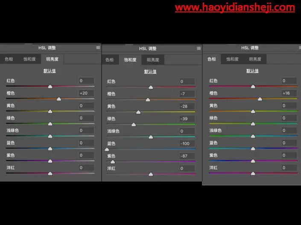The width and height of the screenshot is (301, 225).
Task: Click the 洋红 saturation slider handle
Action: (151, 174)
